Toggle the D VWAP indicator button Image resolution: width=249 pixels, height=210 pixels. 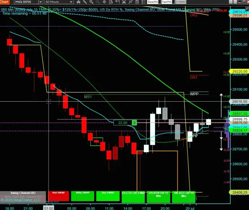[181, 2]
